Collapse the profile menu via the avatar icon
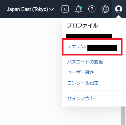This screenshot has width=126, height=125. tap(119, 9)
